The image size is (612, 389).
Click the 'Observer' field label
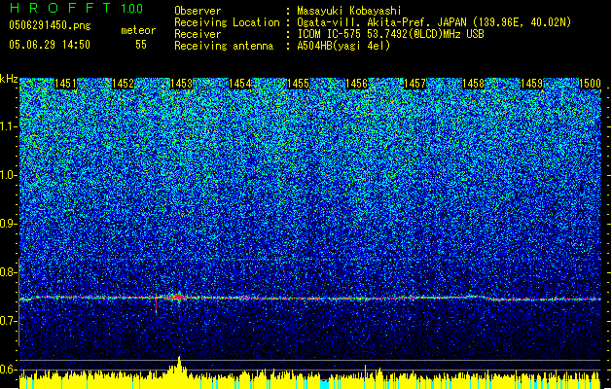click(198, 11)
